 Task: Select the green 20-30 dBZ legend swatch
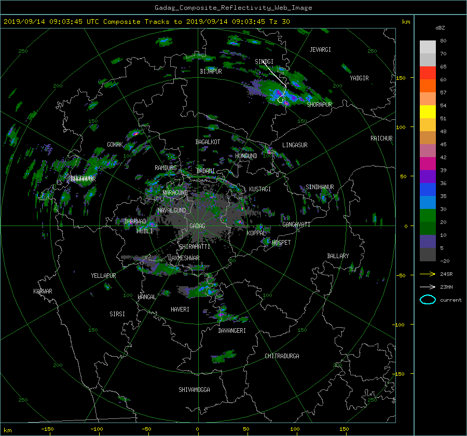coord(428,215)
